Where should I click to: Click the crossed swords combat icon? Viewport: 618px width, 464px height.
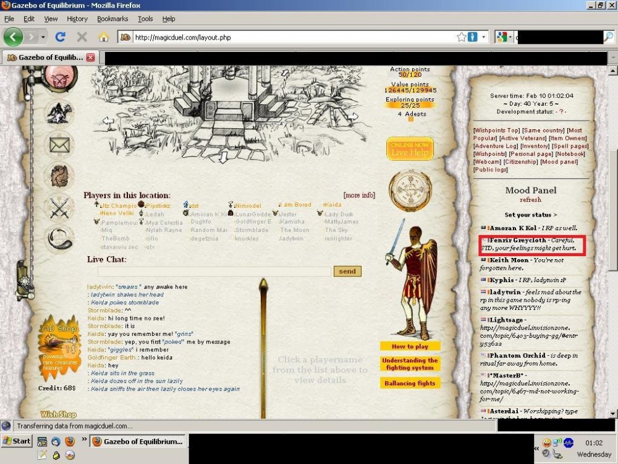tap(59, 207)
